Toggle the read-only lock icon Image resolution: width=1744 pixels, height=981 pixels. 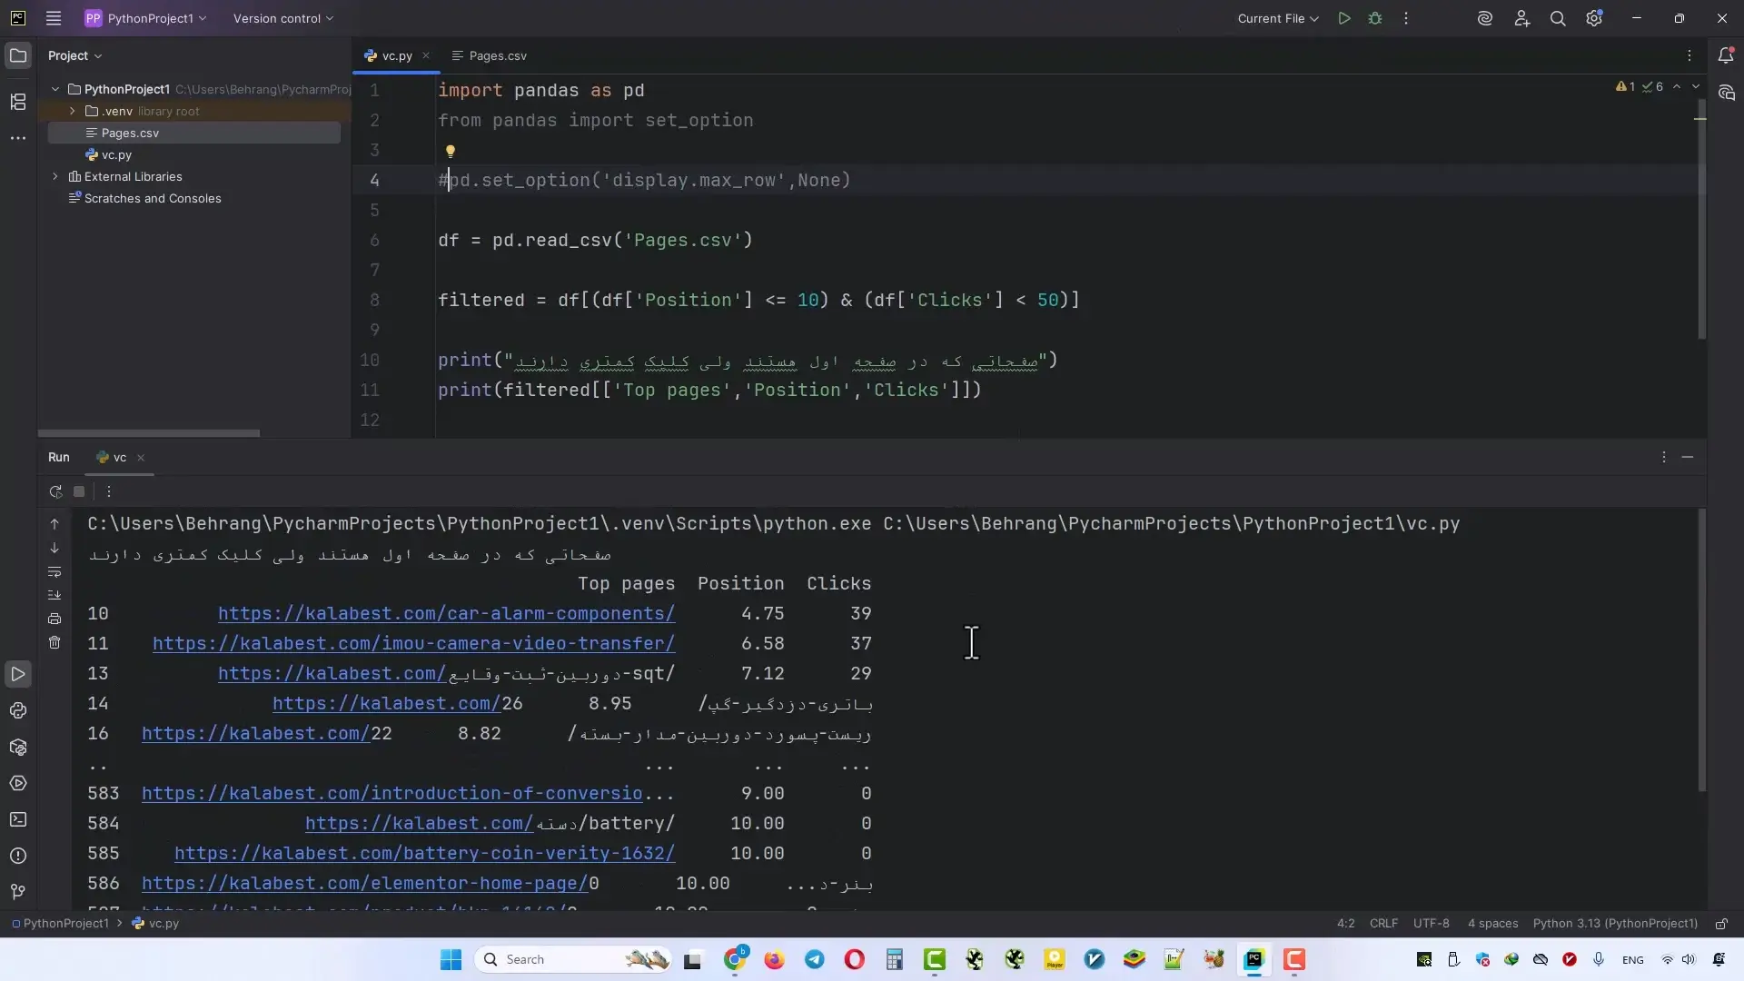tap(1721, 924)
